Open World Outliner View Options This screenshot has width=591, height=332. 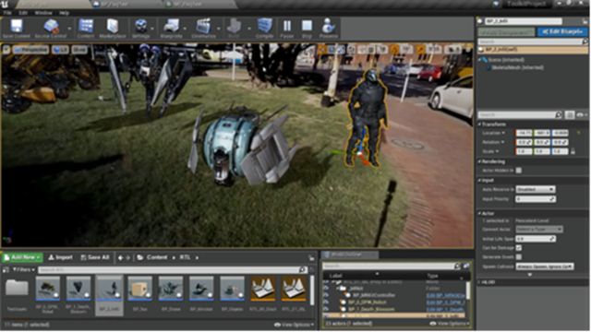451,324
